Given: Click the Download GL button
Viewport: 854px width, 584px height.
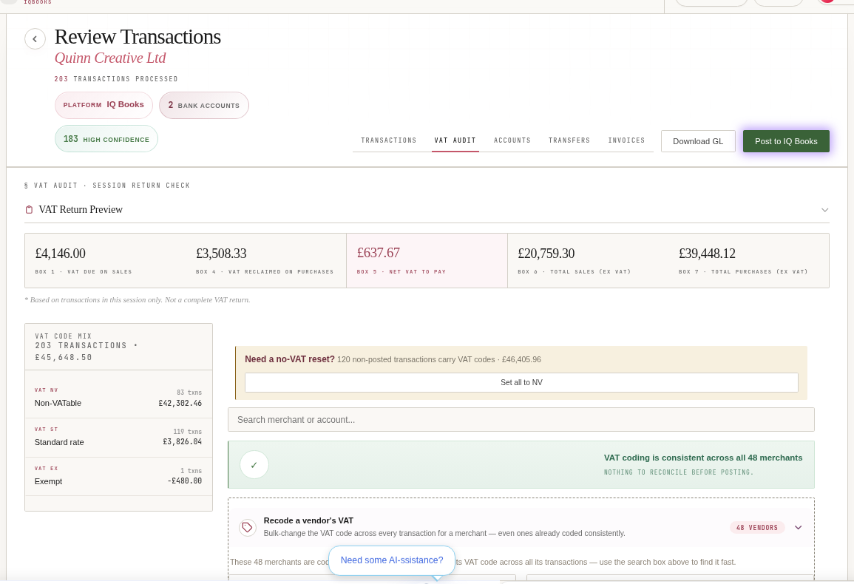Looking at the screenshot, I should tap(698, 141).
